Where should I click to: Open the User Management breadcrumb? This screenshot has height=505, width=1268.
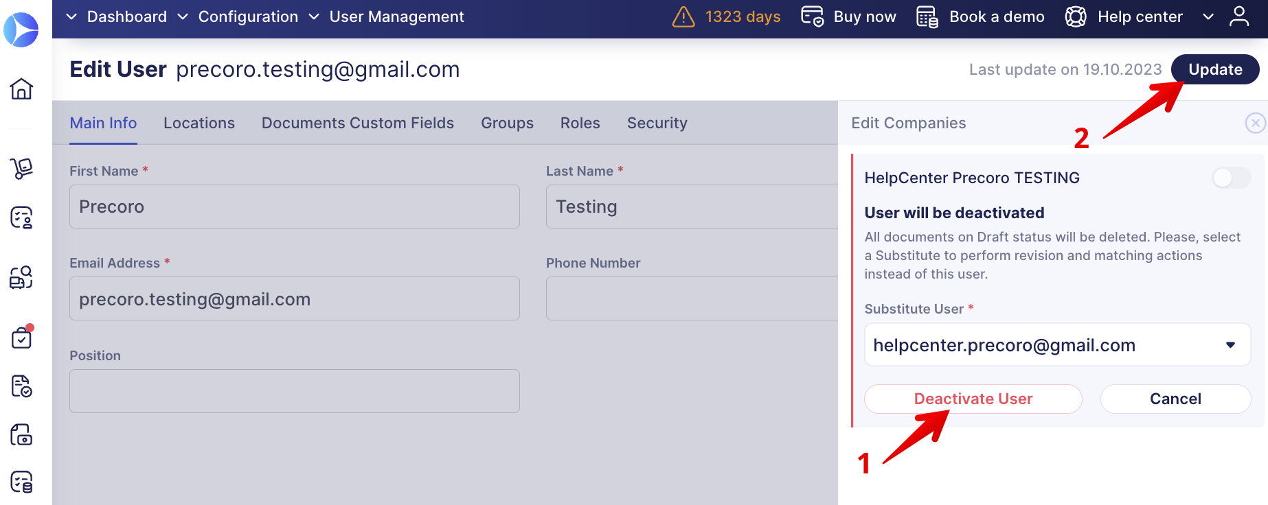pos(397,16)
